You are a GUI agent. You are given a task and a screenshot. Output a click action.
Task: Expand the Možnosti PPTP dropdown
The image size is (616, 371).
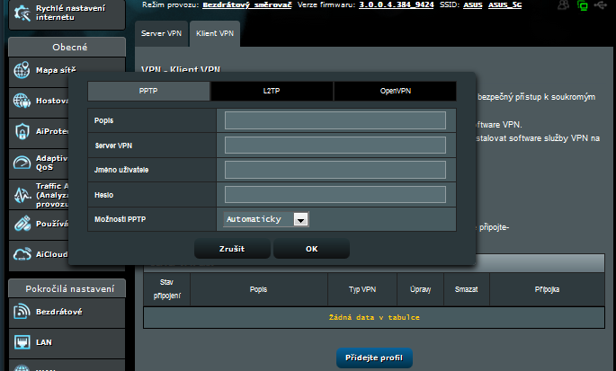(301, 219)
